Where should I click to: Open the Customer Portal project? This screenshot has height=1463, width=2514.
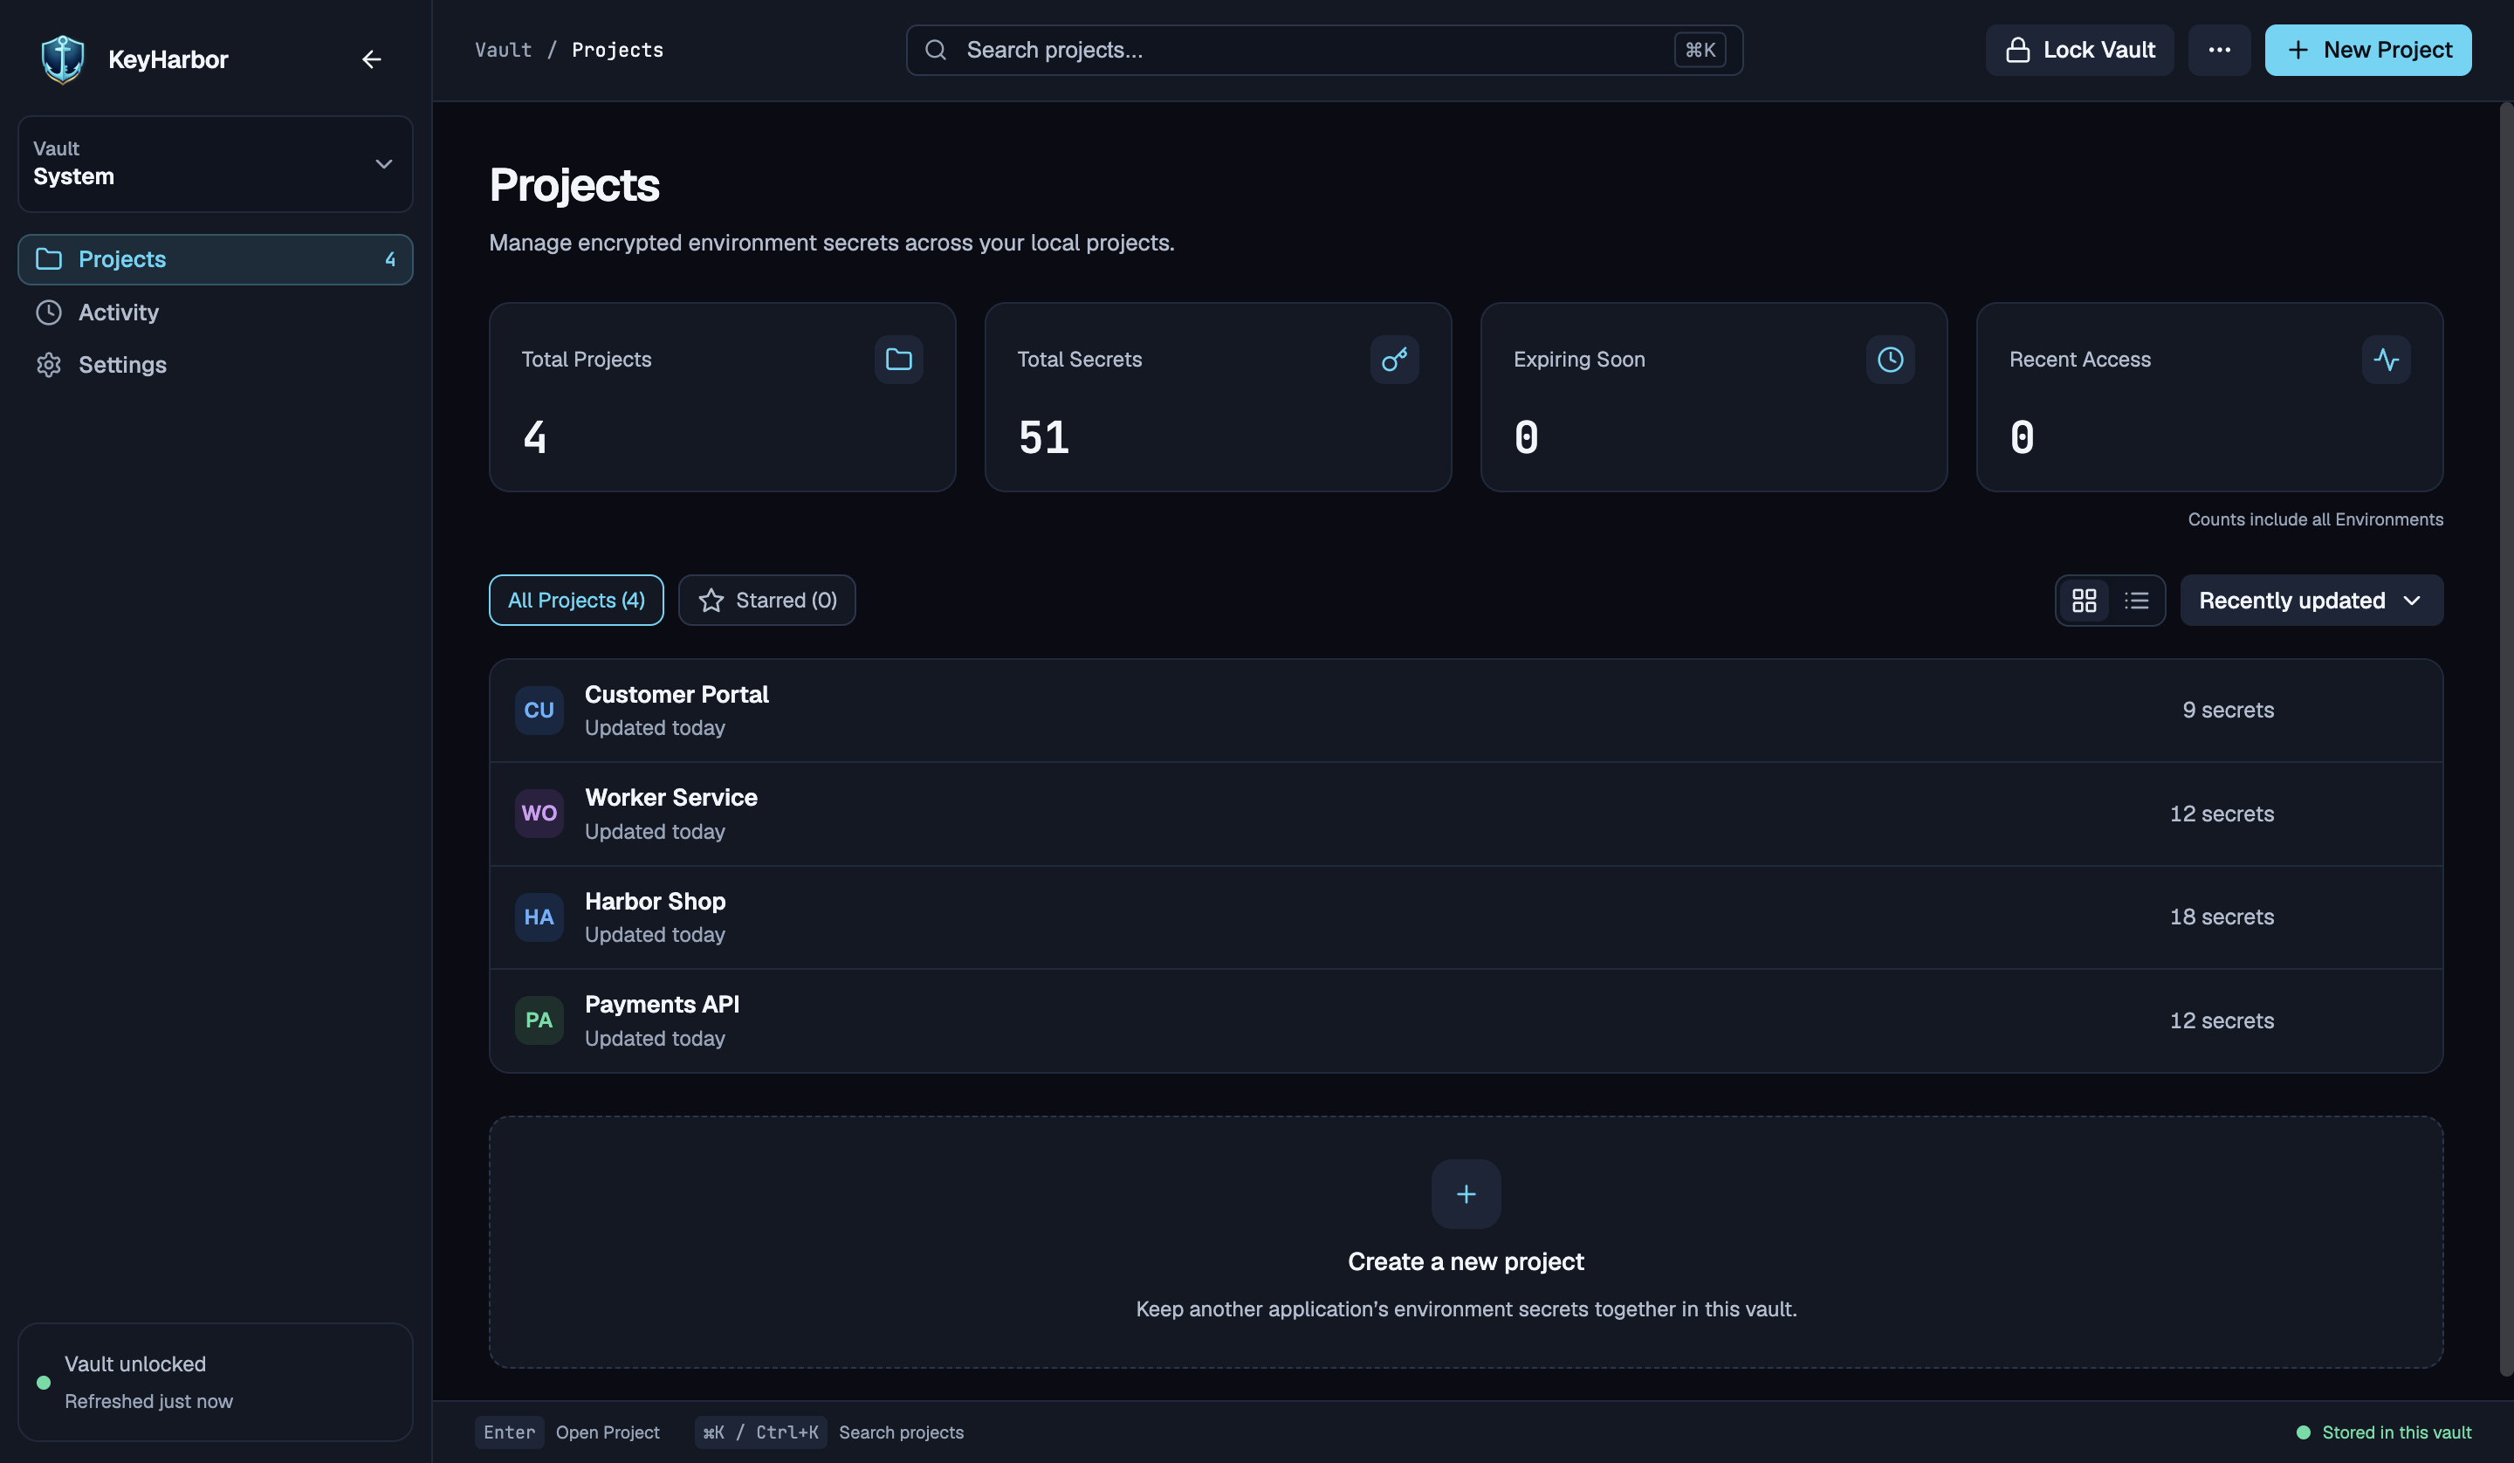click(x=1466, y=710)
